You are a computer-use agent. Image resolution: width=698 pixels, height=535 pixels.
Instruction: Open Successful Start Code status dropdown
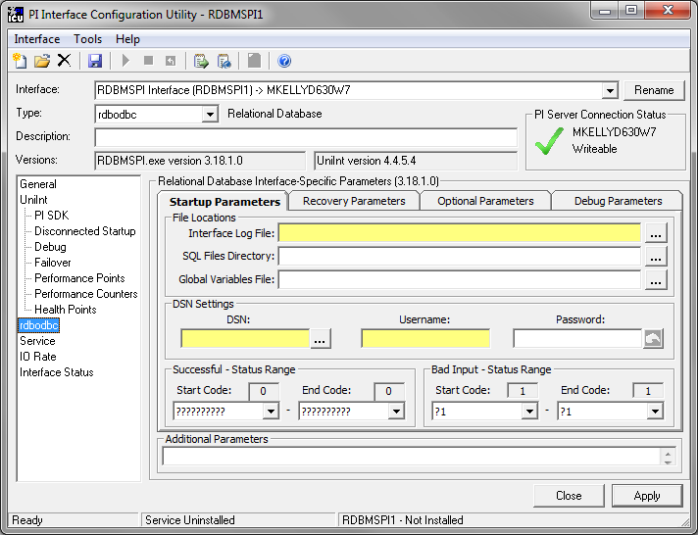click(x=271, y=412)
